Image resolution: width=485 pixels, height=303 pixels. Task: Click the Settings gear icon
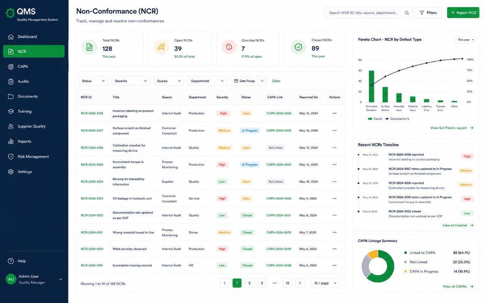point(11,172)
